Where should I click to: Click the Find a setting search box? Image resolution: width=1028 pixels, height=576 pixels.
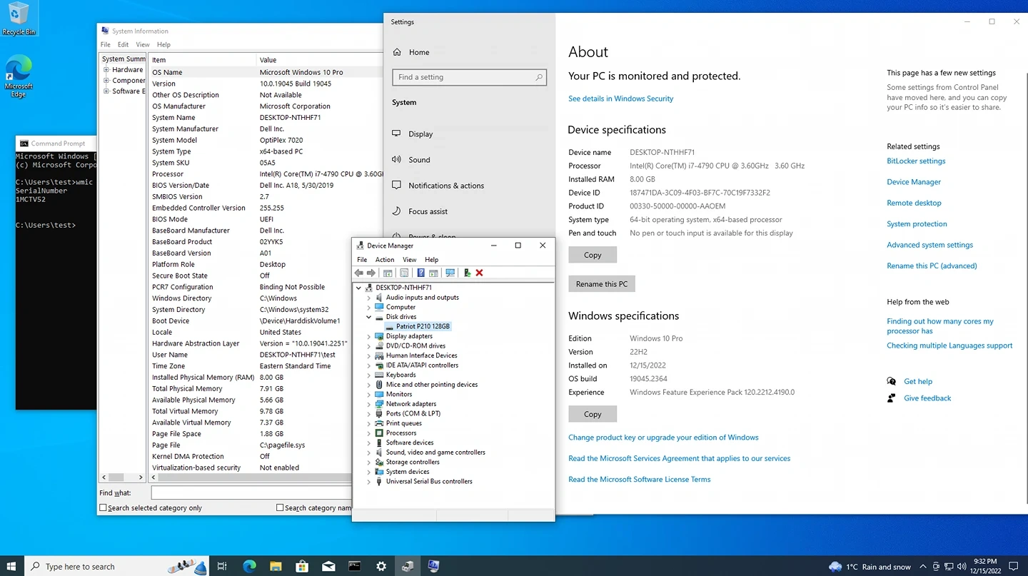click(x=464, y=77)
